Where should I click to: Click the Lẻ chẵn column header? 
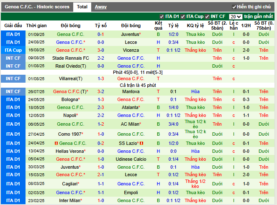pyautogui.click(x=234, y=25)
